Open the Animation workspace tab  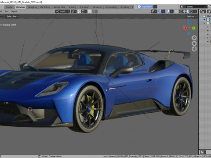coord(84,7)
